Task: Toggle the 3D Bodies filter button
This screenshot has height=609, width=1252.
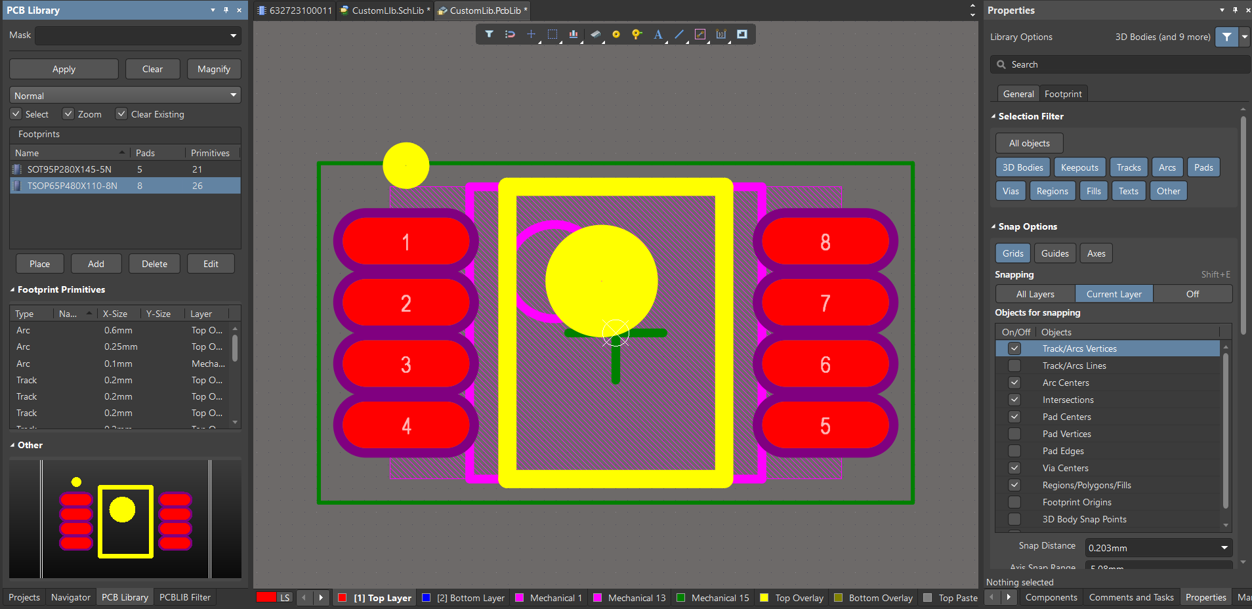Action: [1022, 167]
